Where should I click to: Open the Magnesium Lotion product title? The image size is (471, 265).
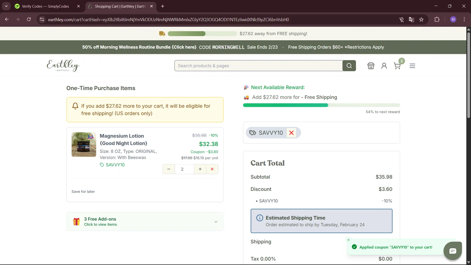123,140
